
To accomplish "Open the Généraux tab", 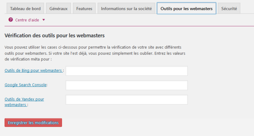I will coord(58,9).
